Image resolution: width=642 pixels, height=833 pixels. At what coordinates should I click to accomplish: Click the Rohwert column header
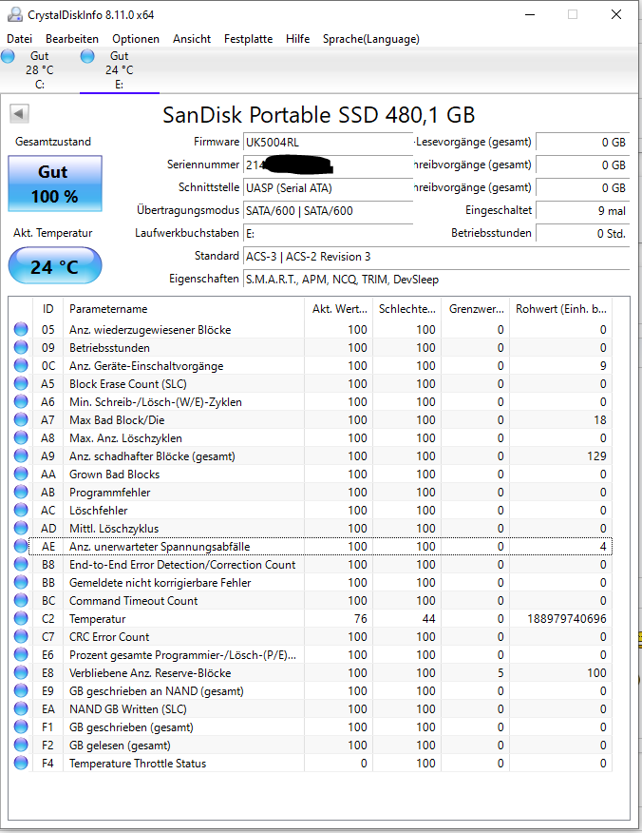[561, 309]
